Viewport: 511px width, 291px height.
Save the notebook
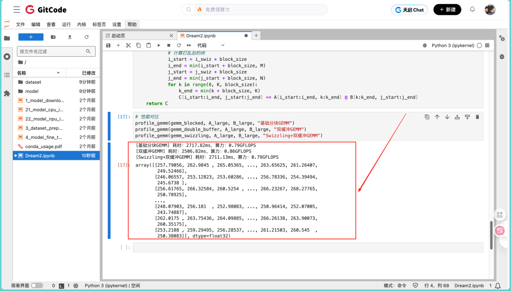click(x=108, y=45)
